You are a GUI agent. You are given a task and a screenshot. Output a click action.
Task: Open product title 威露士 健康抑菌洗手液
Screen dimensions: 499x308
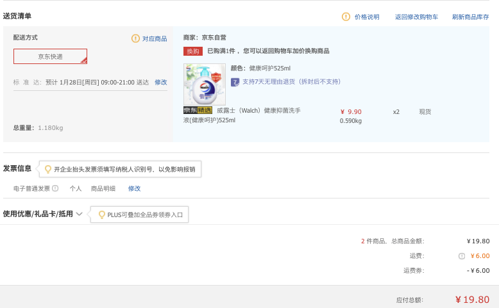(242, 115)
